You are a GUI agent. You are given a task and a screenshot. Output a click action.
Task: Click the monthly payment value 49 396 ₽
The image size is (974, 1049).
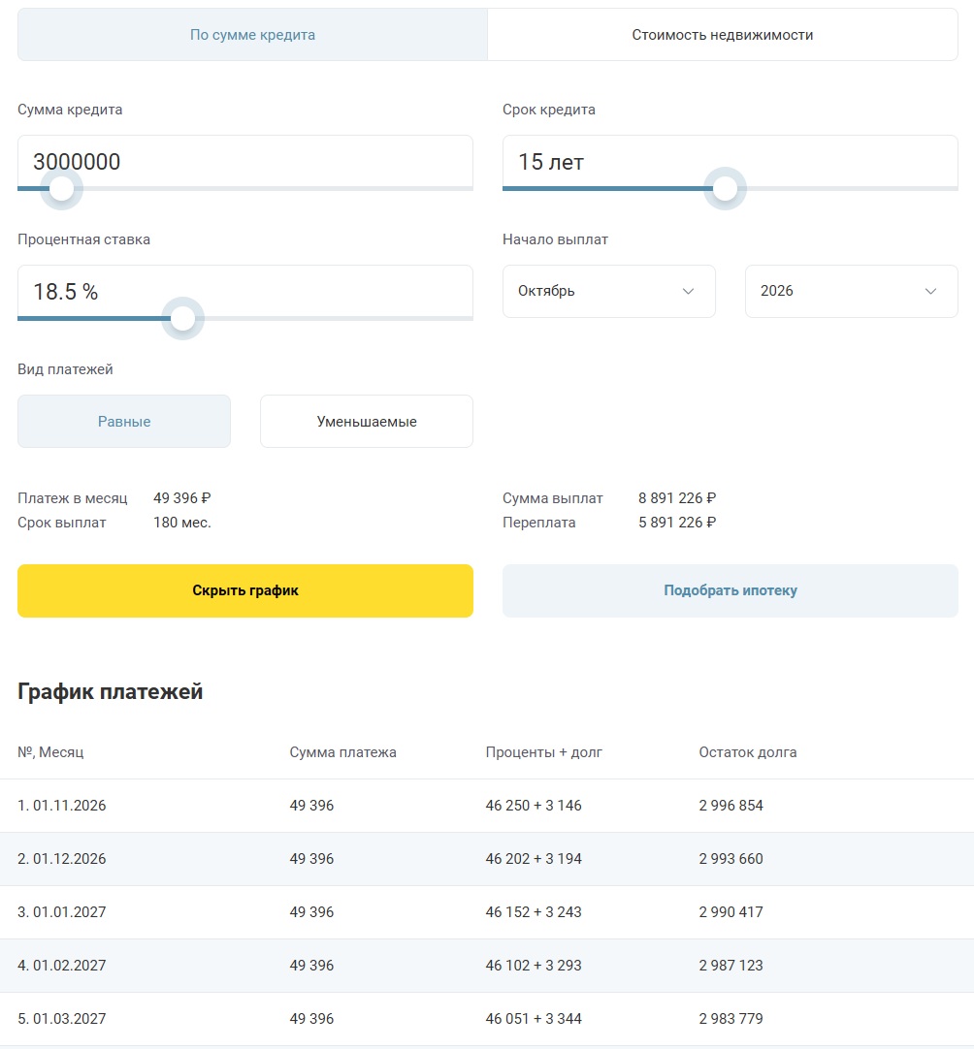[x=182, y=498]
